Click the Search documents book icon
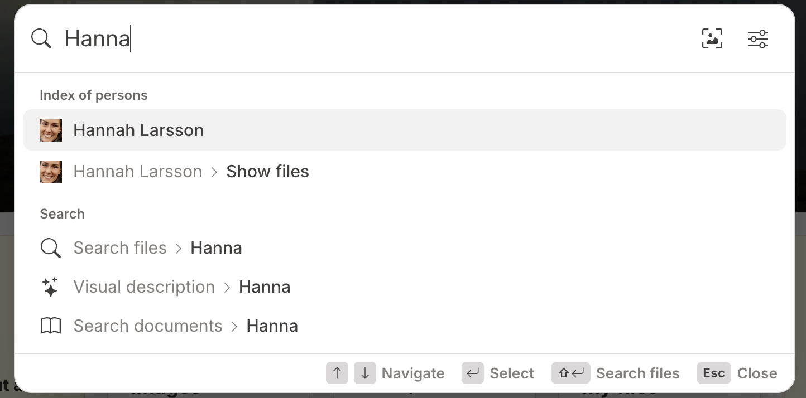 point(51,326)
